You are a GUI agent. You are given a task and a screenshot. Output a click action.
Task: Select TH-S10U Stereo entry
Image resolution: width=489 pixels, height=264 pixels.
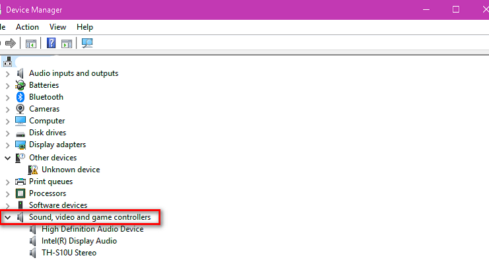[69, 253]
